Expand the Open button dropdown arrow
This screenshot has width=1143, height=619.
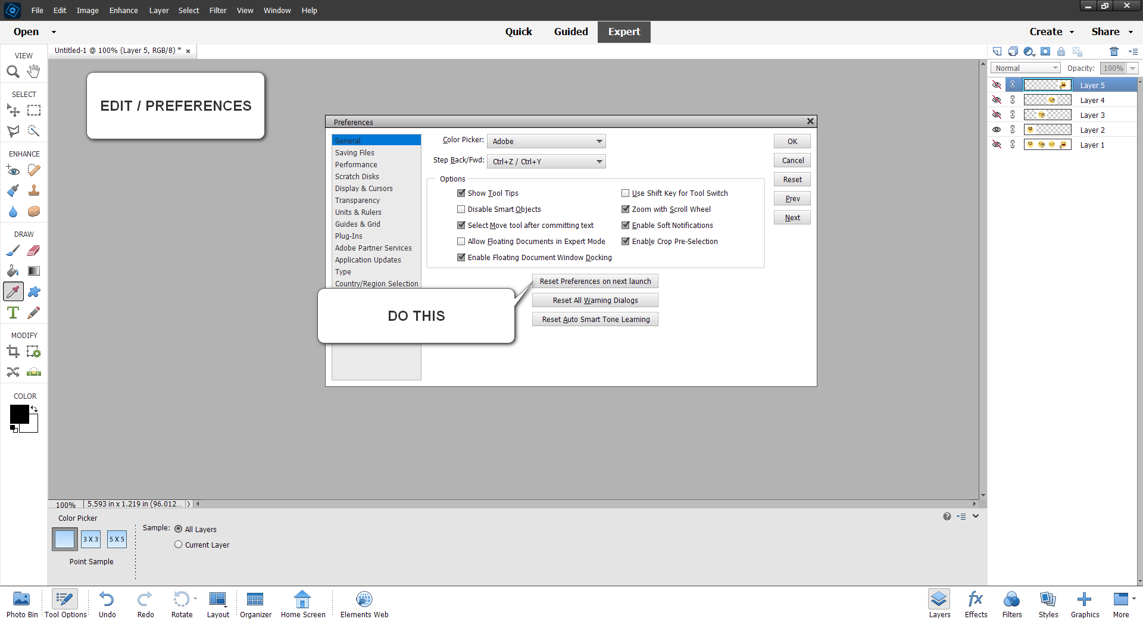click(x=53, y=32)
